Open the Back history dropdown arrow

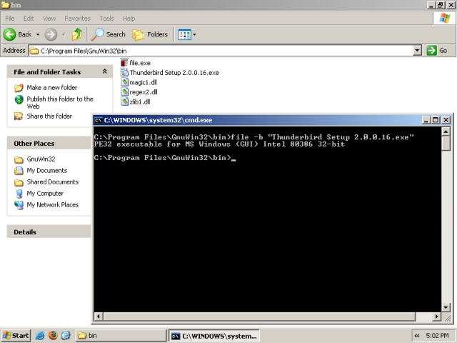(38, 34)
